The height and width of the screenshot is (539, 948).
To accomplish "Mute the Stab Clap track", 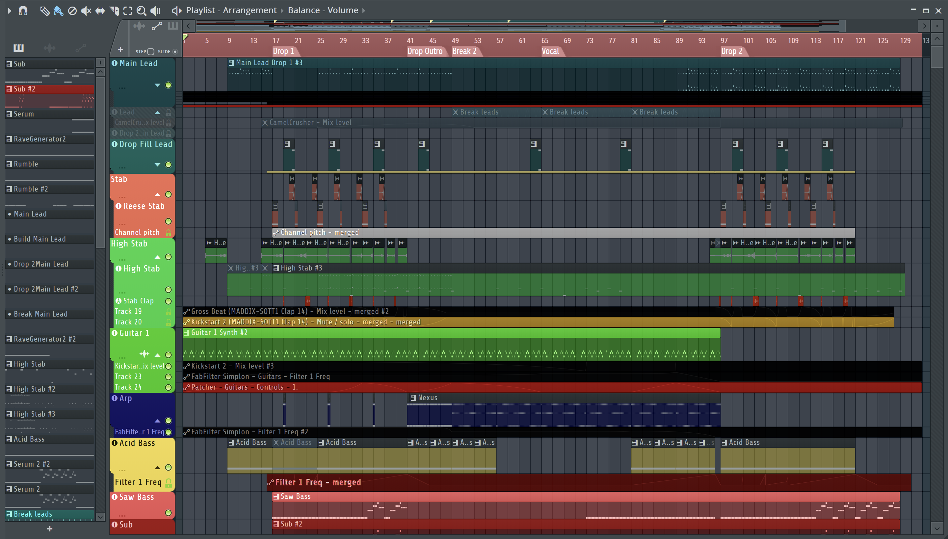I will pyautogui.click(x=168, y=301).
